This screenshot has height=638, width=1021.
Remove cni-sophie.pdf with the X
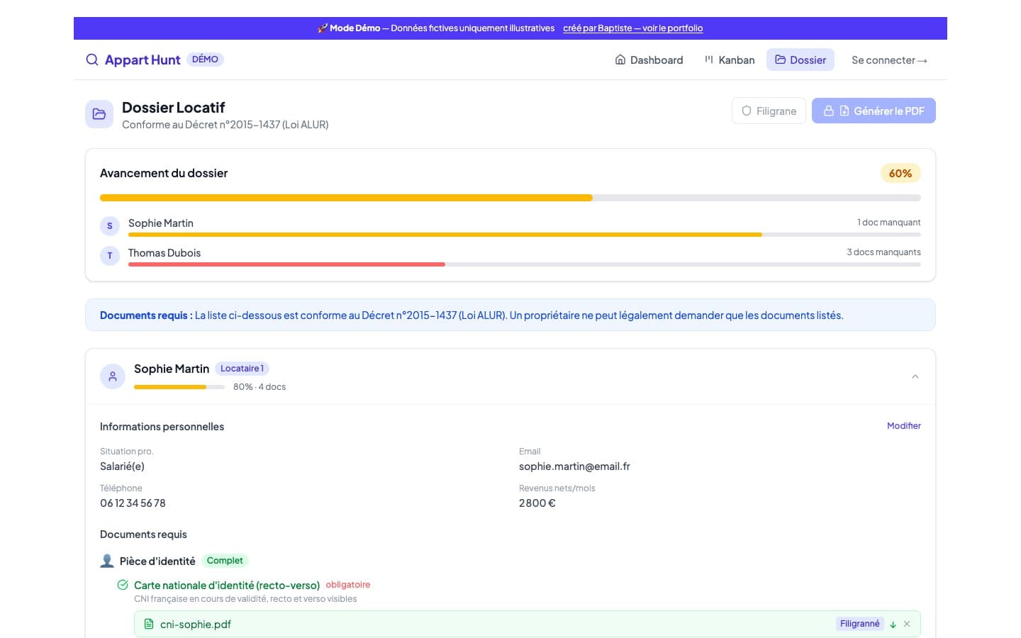(x=907, y=624)
